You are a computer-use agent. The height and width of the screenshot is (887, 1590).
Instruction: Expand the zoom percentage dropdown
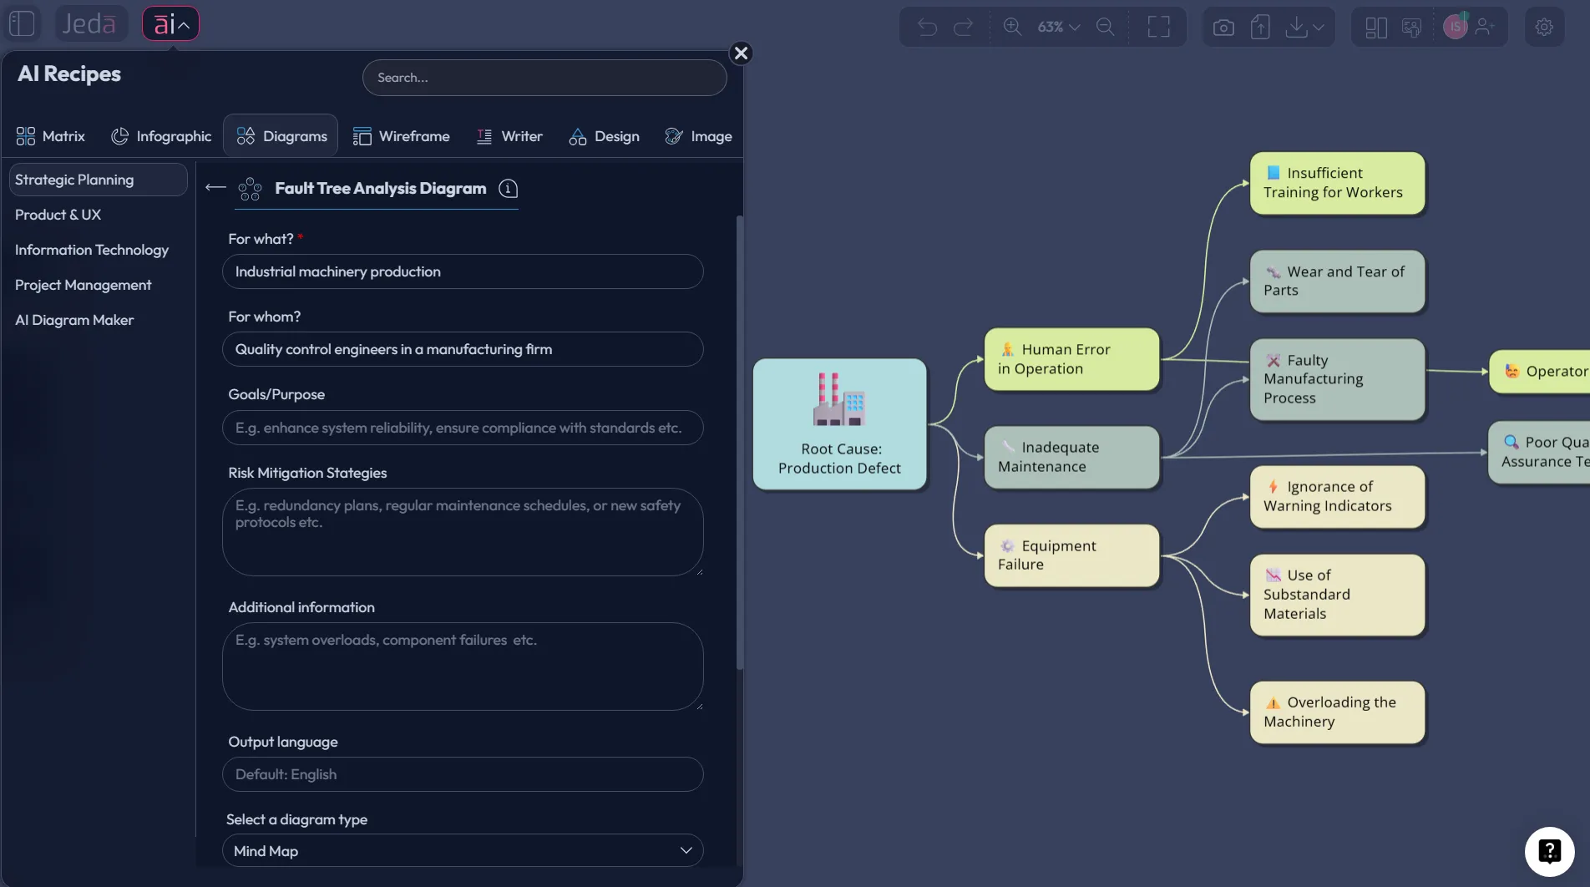1075,26
